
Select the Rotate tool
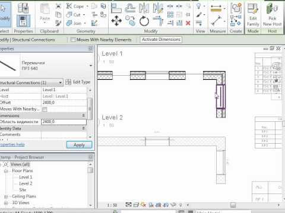click(144, 21)
